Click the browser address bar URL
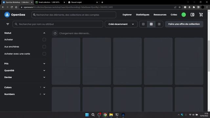210x118 pixels. (68, 7)
